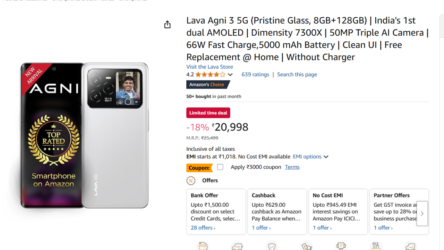Click Search this page link
Screen dimensions: 444x250
pos(297,74)
